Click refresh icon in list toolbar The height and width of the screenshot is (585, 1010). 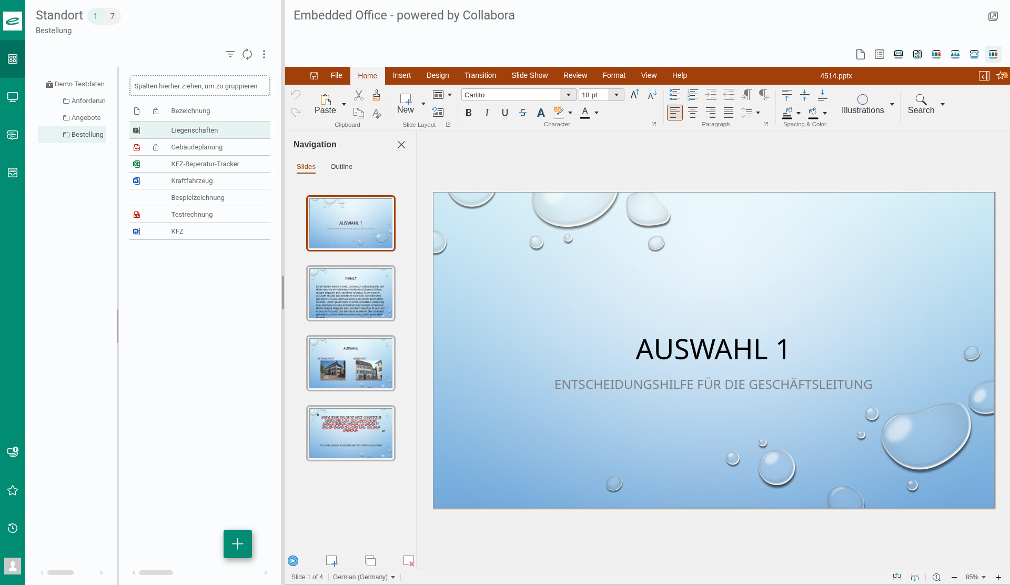tap(247, 54)
